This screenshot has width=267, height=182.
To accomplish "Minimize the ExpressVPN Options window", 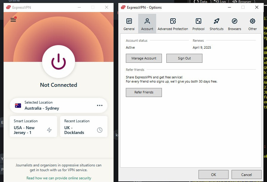I will point(229,7).
